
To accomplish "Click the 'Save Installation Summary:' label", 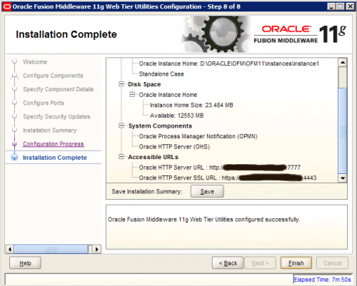I will pyautogui.click(x=147, y=191).
